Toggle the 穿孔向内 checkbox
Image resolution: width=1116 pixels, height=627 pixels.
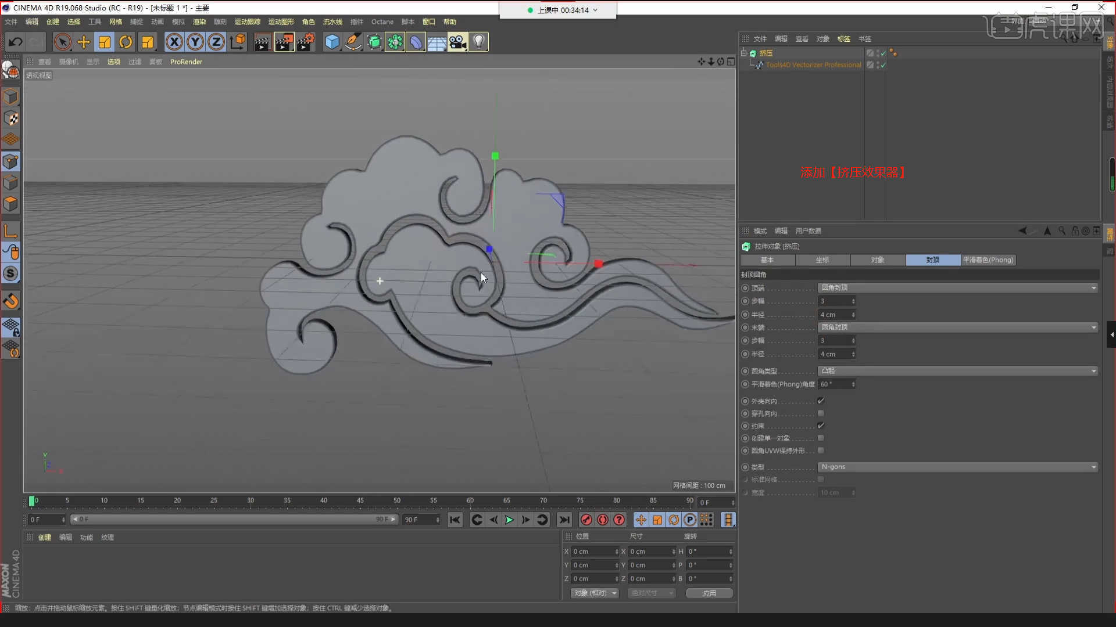point(821,413)
